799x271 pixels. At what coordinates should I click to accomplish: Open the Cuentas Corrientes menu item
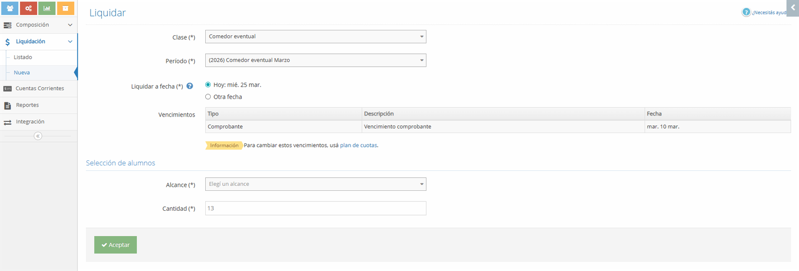click(39, 89)
